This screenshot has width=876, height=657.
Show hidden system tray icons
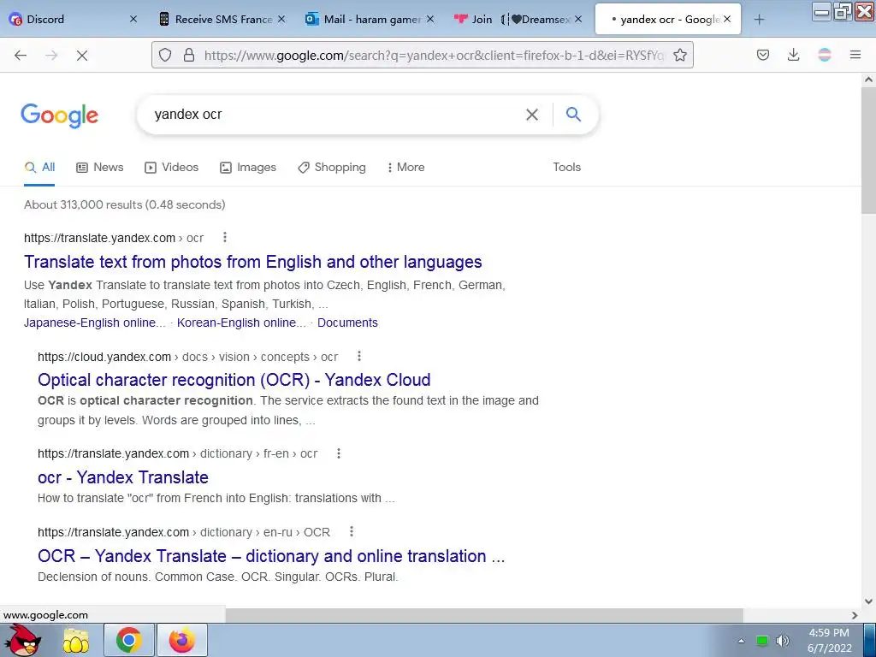click(x=742, y=641)
